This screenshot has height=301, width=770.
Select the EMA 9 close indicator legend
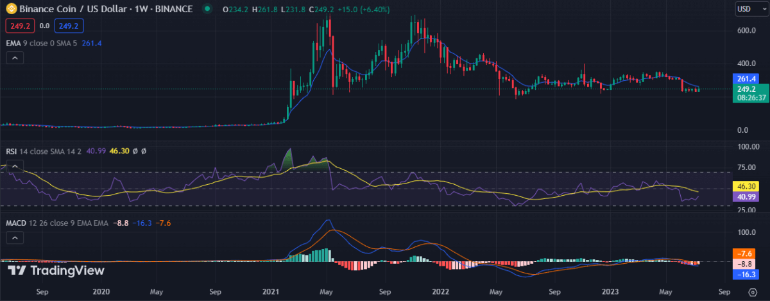tap(41, 43)
